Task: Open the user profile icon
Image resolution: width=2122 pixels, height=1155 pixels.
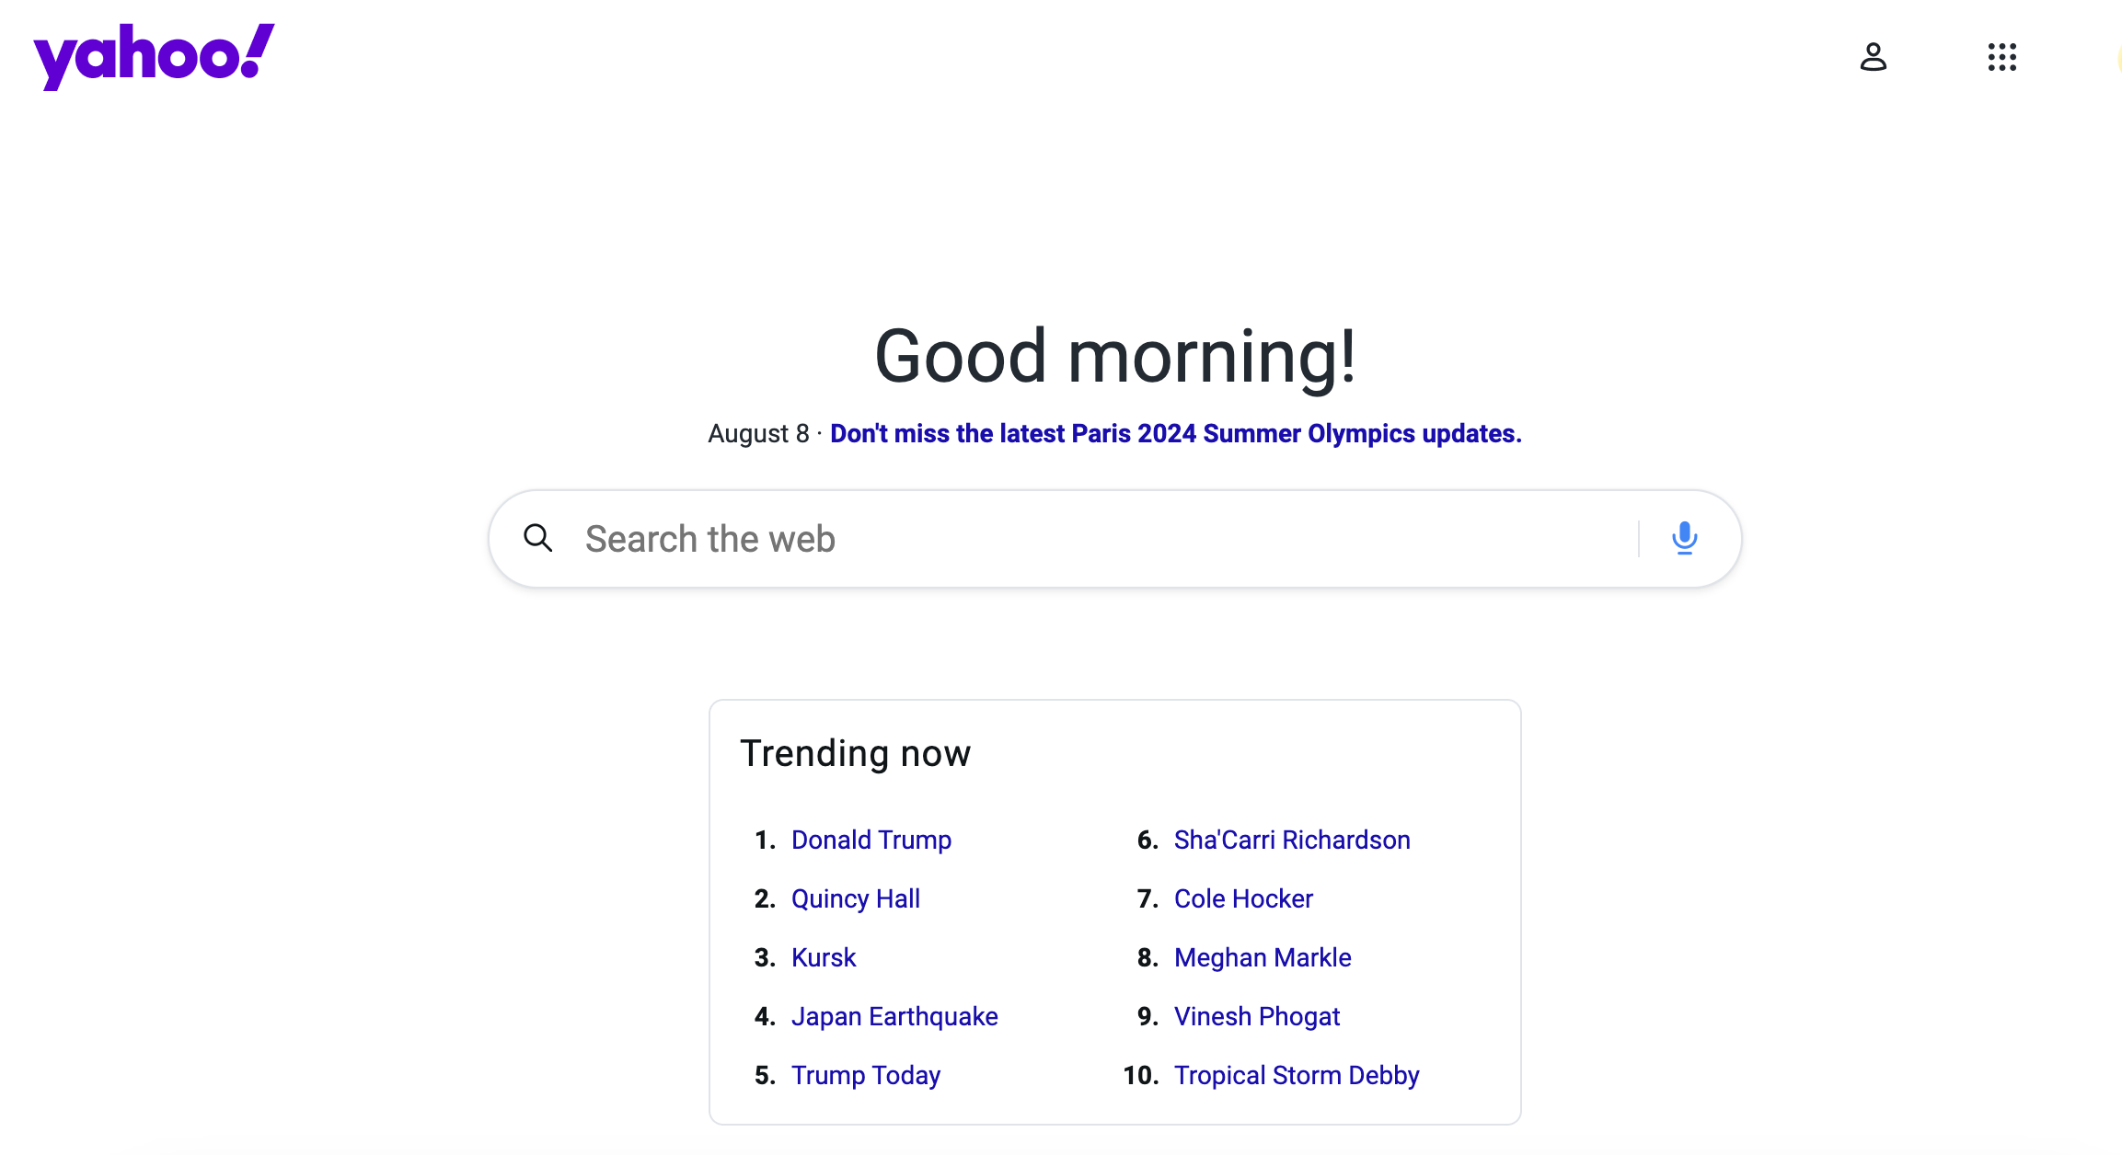Action: click(1873, 57)
